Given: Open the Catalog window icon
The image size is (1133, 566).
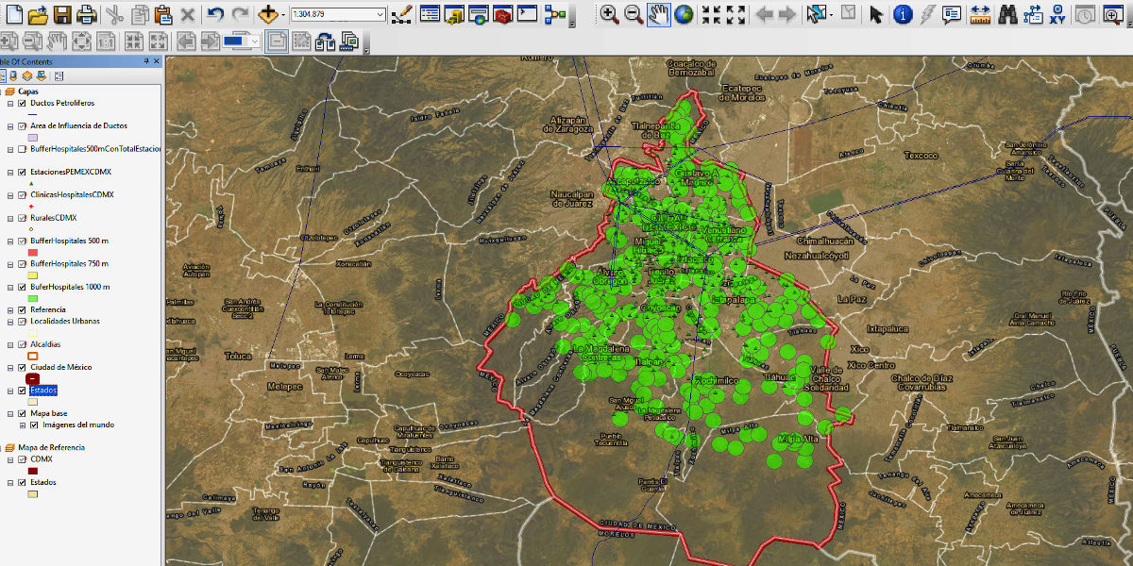Looking at the screenshot, I should tap(455, 14).
